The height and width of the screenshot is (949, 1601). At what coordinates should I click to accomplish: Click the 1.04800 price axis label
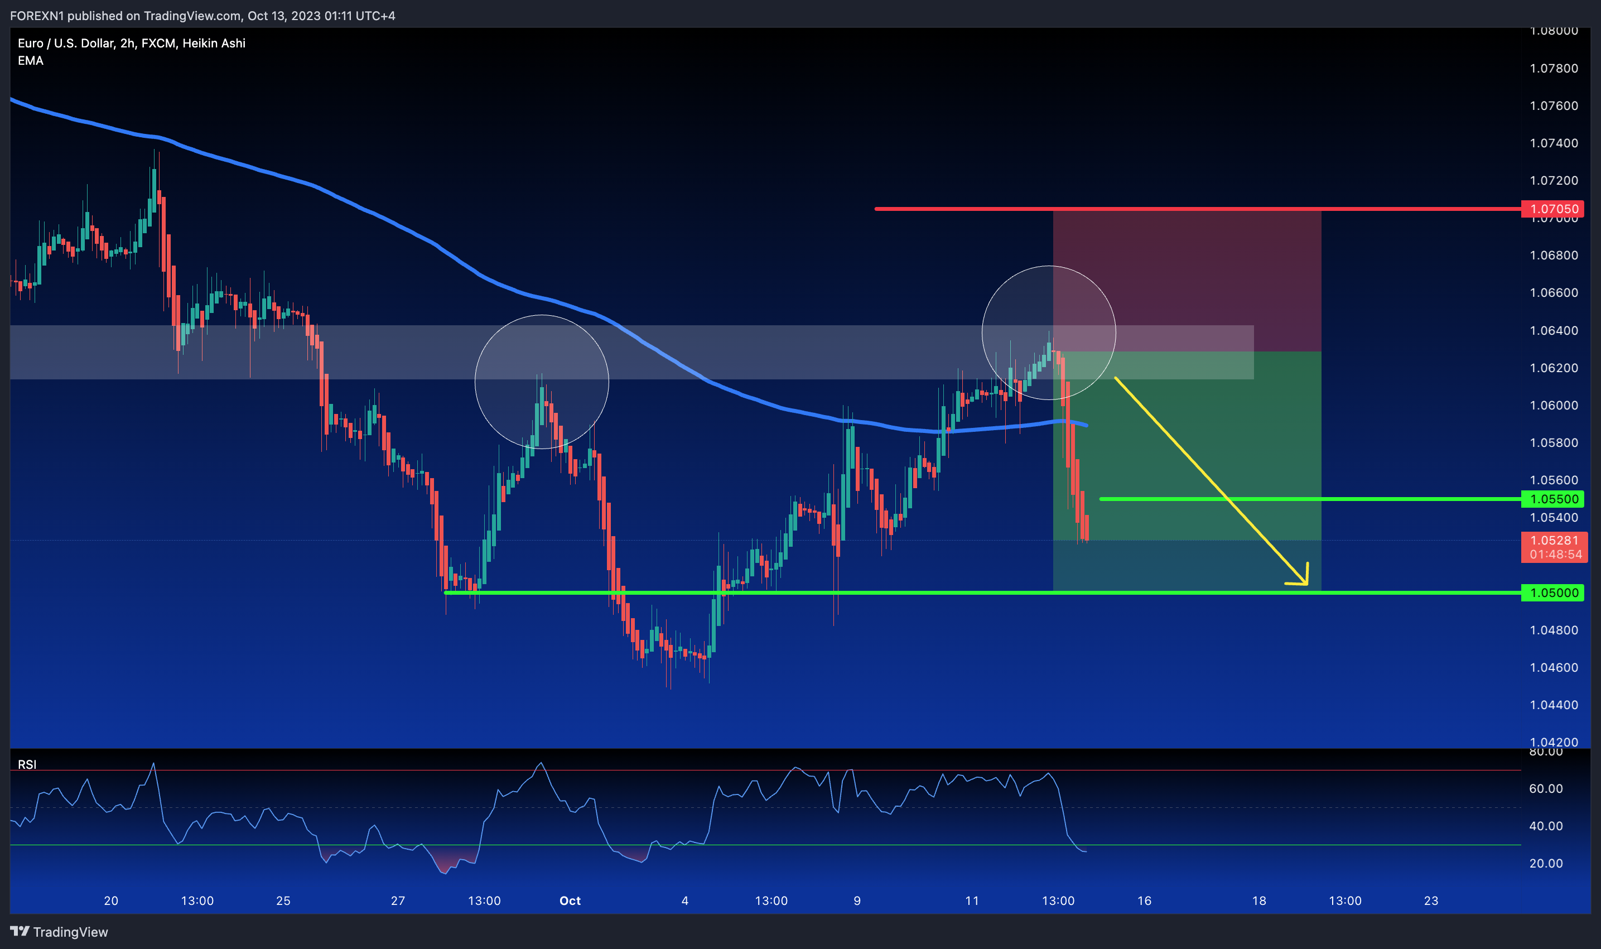pos(1554,630)
